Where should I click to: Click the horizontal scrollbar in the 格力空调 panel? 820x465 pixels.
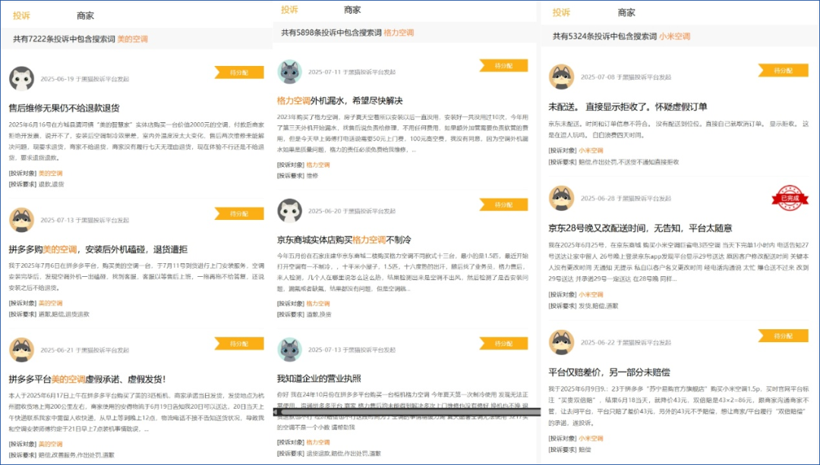406,412
